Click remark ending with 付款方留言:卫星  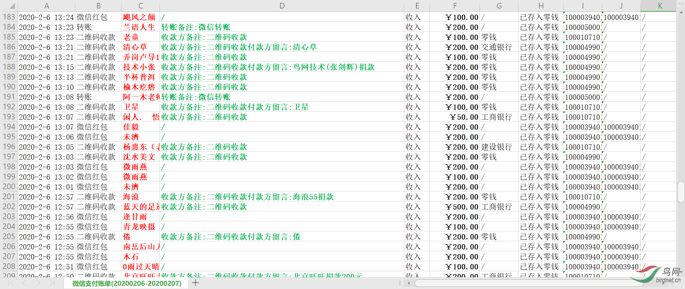pos(282,107)
